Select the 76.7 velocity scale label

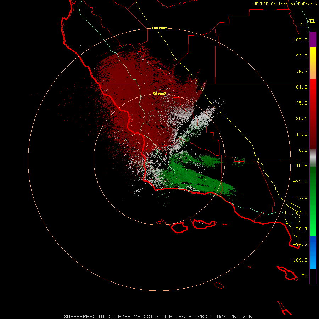click(x=302, y=71)
